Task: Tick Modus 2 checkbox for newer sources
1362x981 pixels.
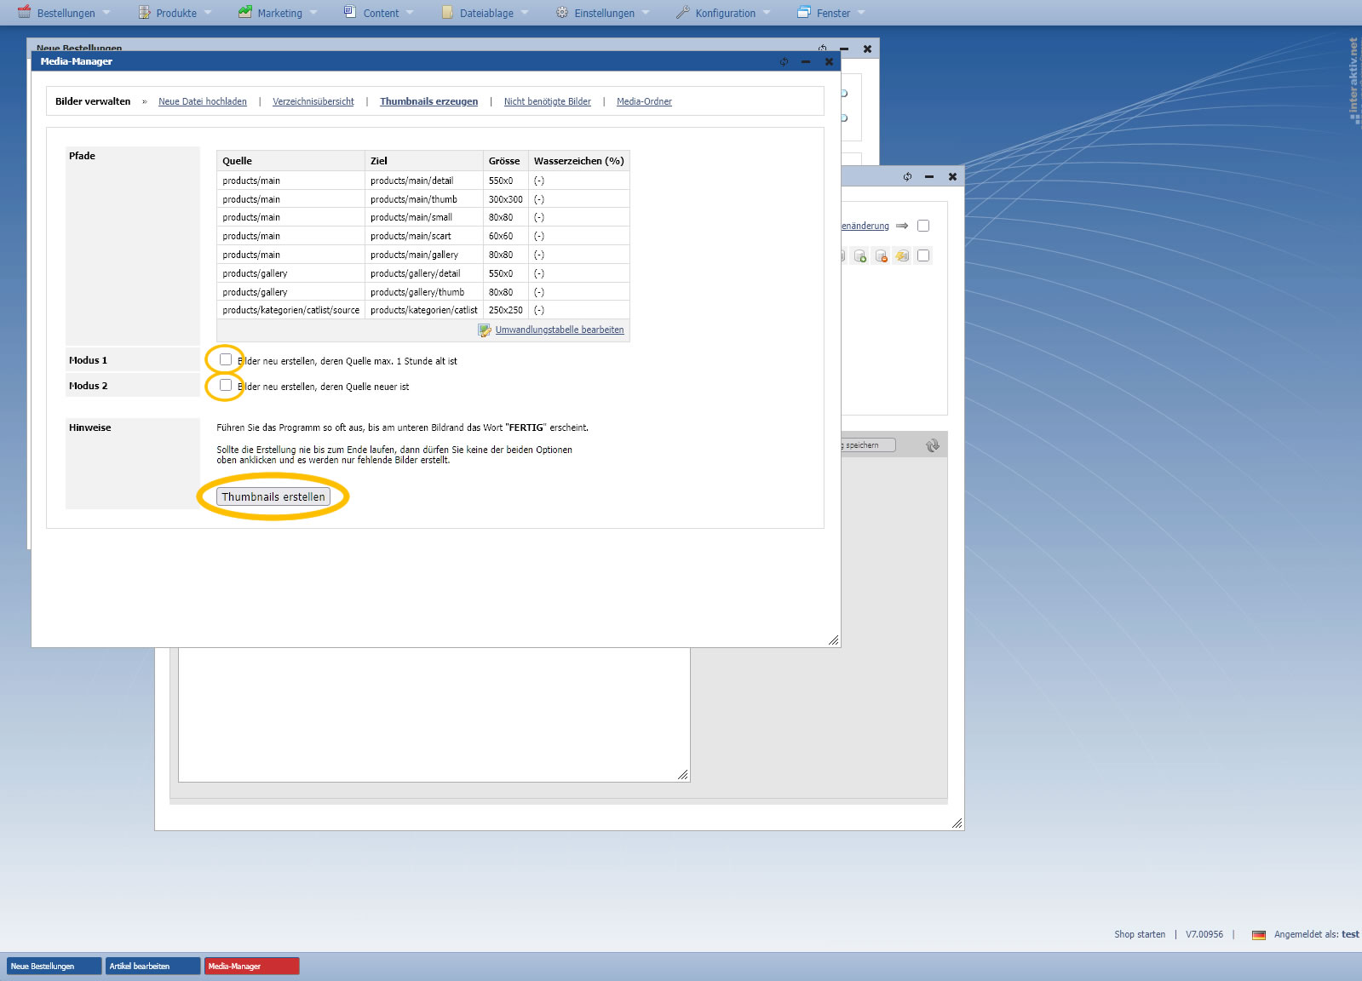Action: click(x=226, y=386)
